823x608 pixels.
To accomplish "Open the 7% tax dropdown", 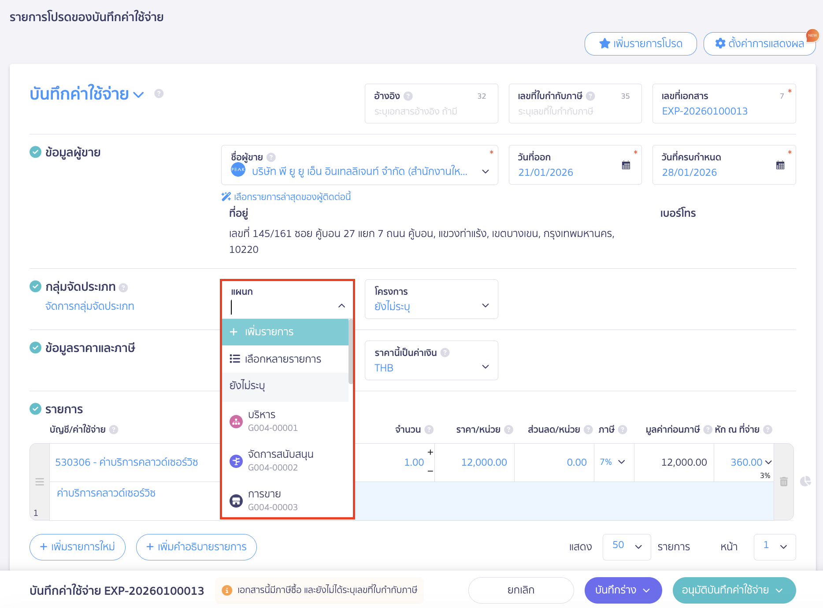I will [621, 462].
